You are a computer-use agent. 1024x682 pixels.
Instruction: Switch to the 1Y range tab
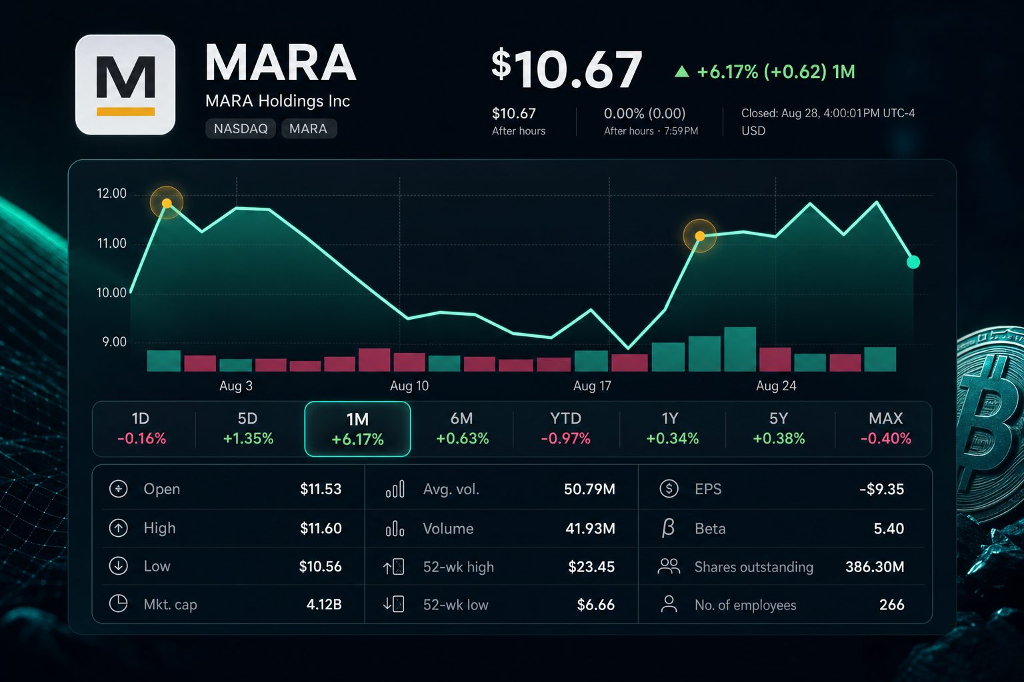coord(672,428)
